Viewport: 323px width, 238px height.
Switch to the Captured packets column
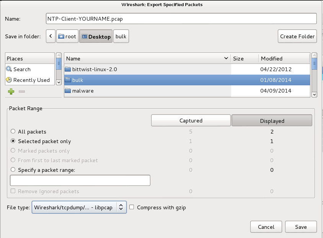[x=191, y=121]
